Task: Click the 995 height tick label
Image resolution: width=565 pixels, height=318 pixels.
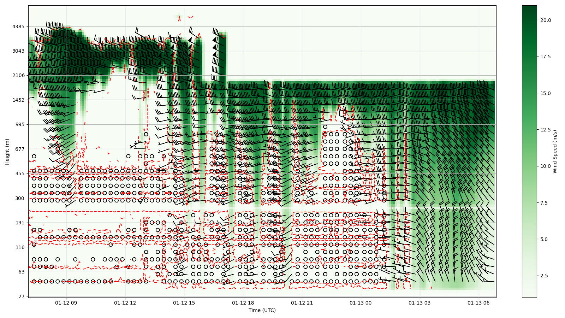Action: point(19,124)
